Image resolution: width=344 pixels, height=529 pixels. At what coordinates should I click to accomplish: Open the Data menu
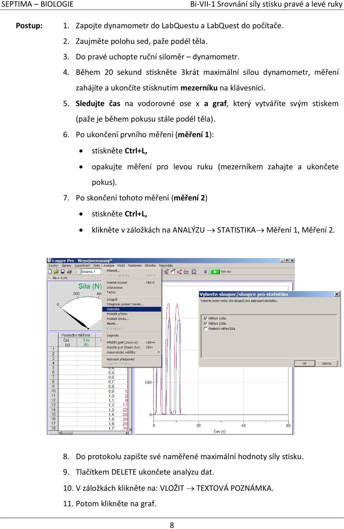point(97,266)
